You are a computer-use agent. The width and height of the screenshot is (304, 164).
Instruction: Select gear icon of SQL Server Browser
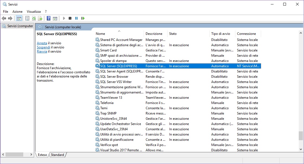[x=97, y=77]
